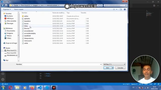Click the laragon breadcrumb segment
The image size is (161, 90).
(x=35, y=5)
